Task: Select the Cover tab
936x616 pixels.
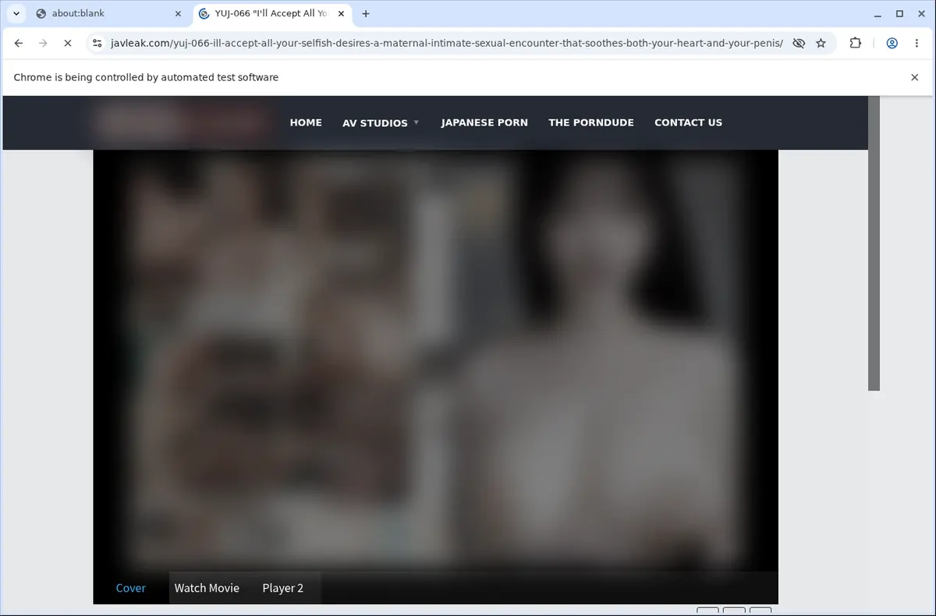Action: pyautogui.click(x=131, y=588)
